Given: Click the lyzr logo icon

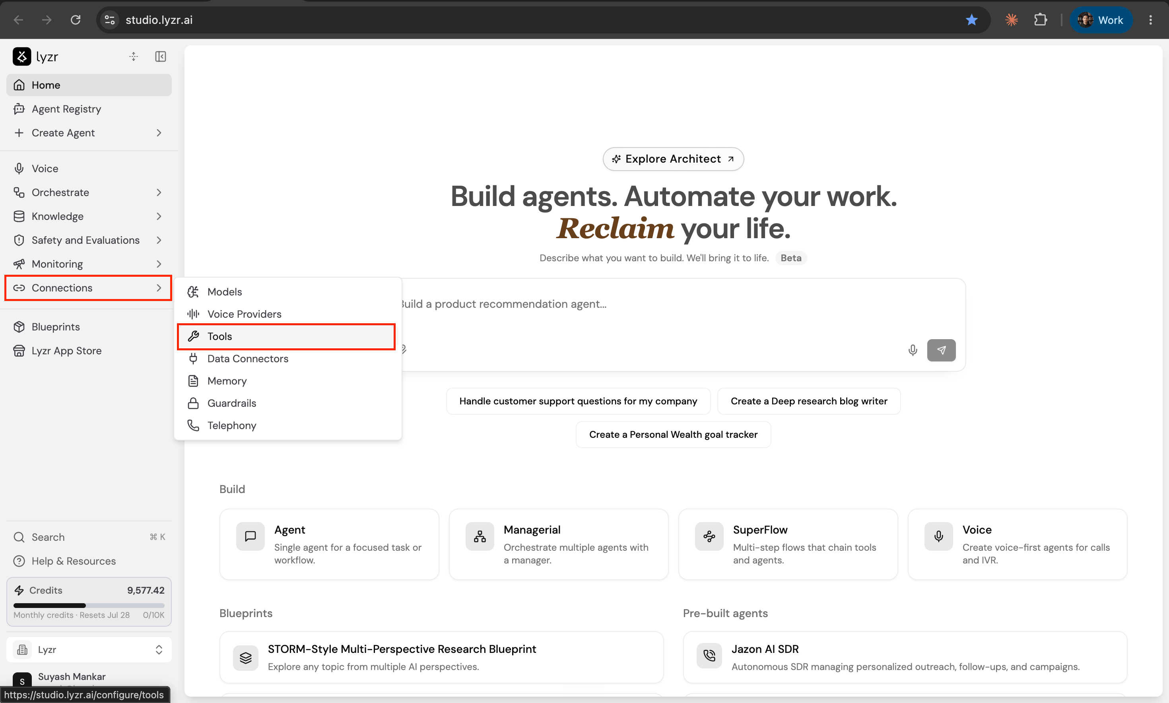Looking at the screenshot, I should (22, 56).
